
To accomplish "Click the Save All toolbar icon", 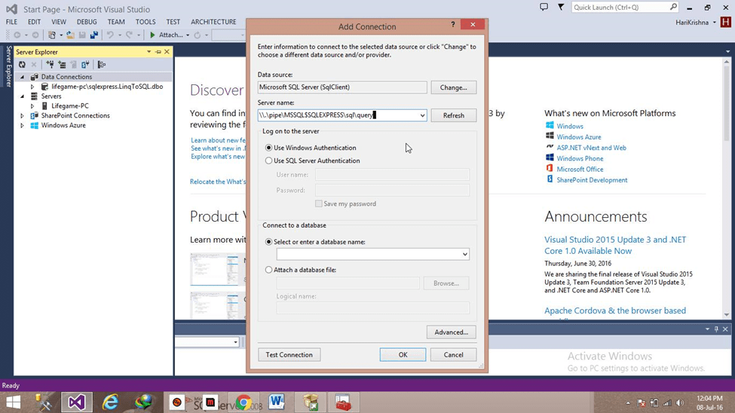I will [94, 35].
